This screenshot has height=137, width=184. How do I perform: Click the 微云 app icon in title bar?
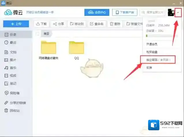click(x=3, y=3)
